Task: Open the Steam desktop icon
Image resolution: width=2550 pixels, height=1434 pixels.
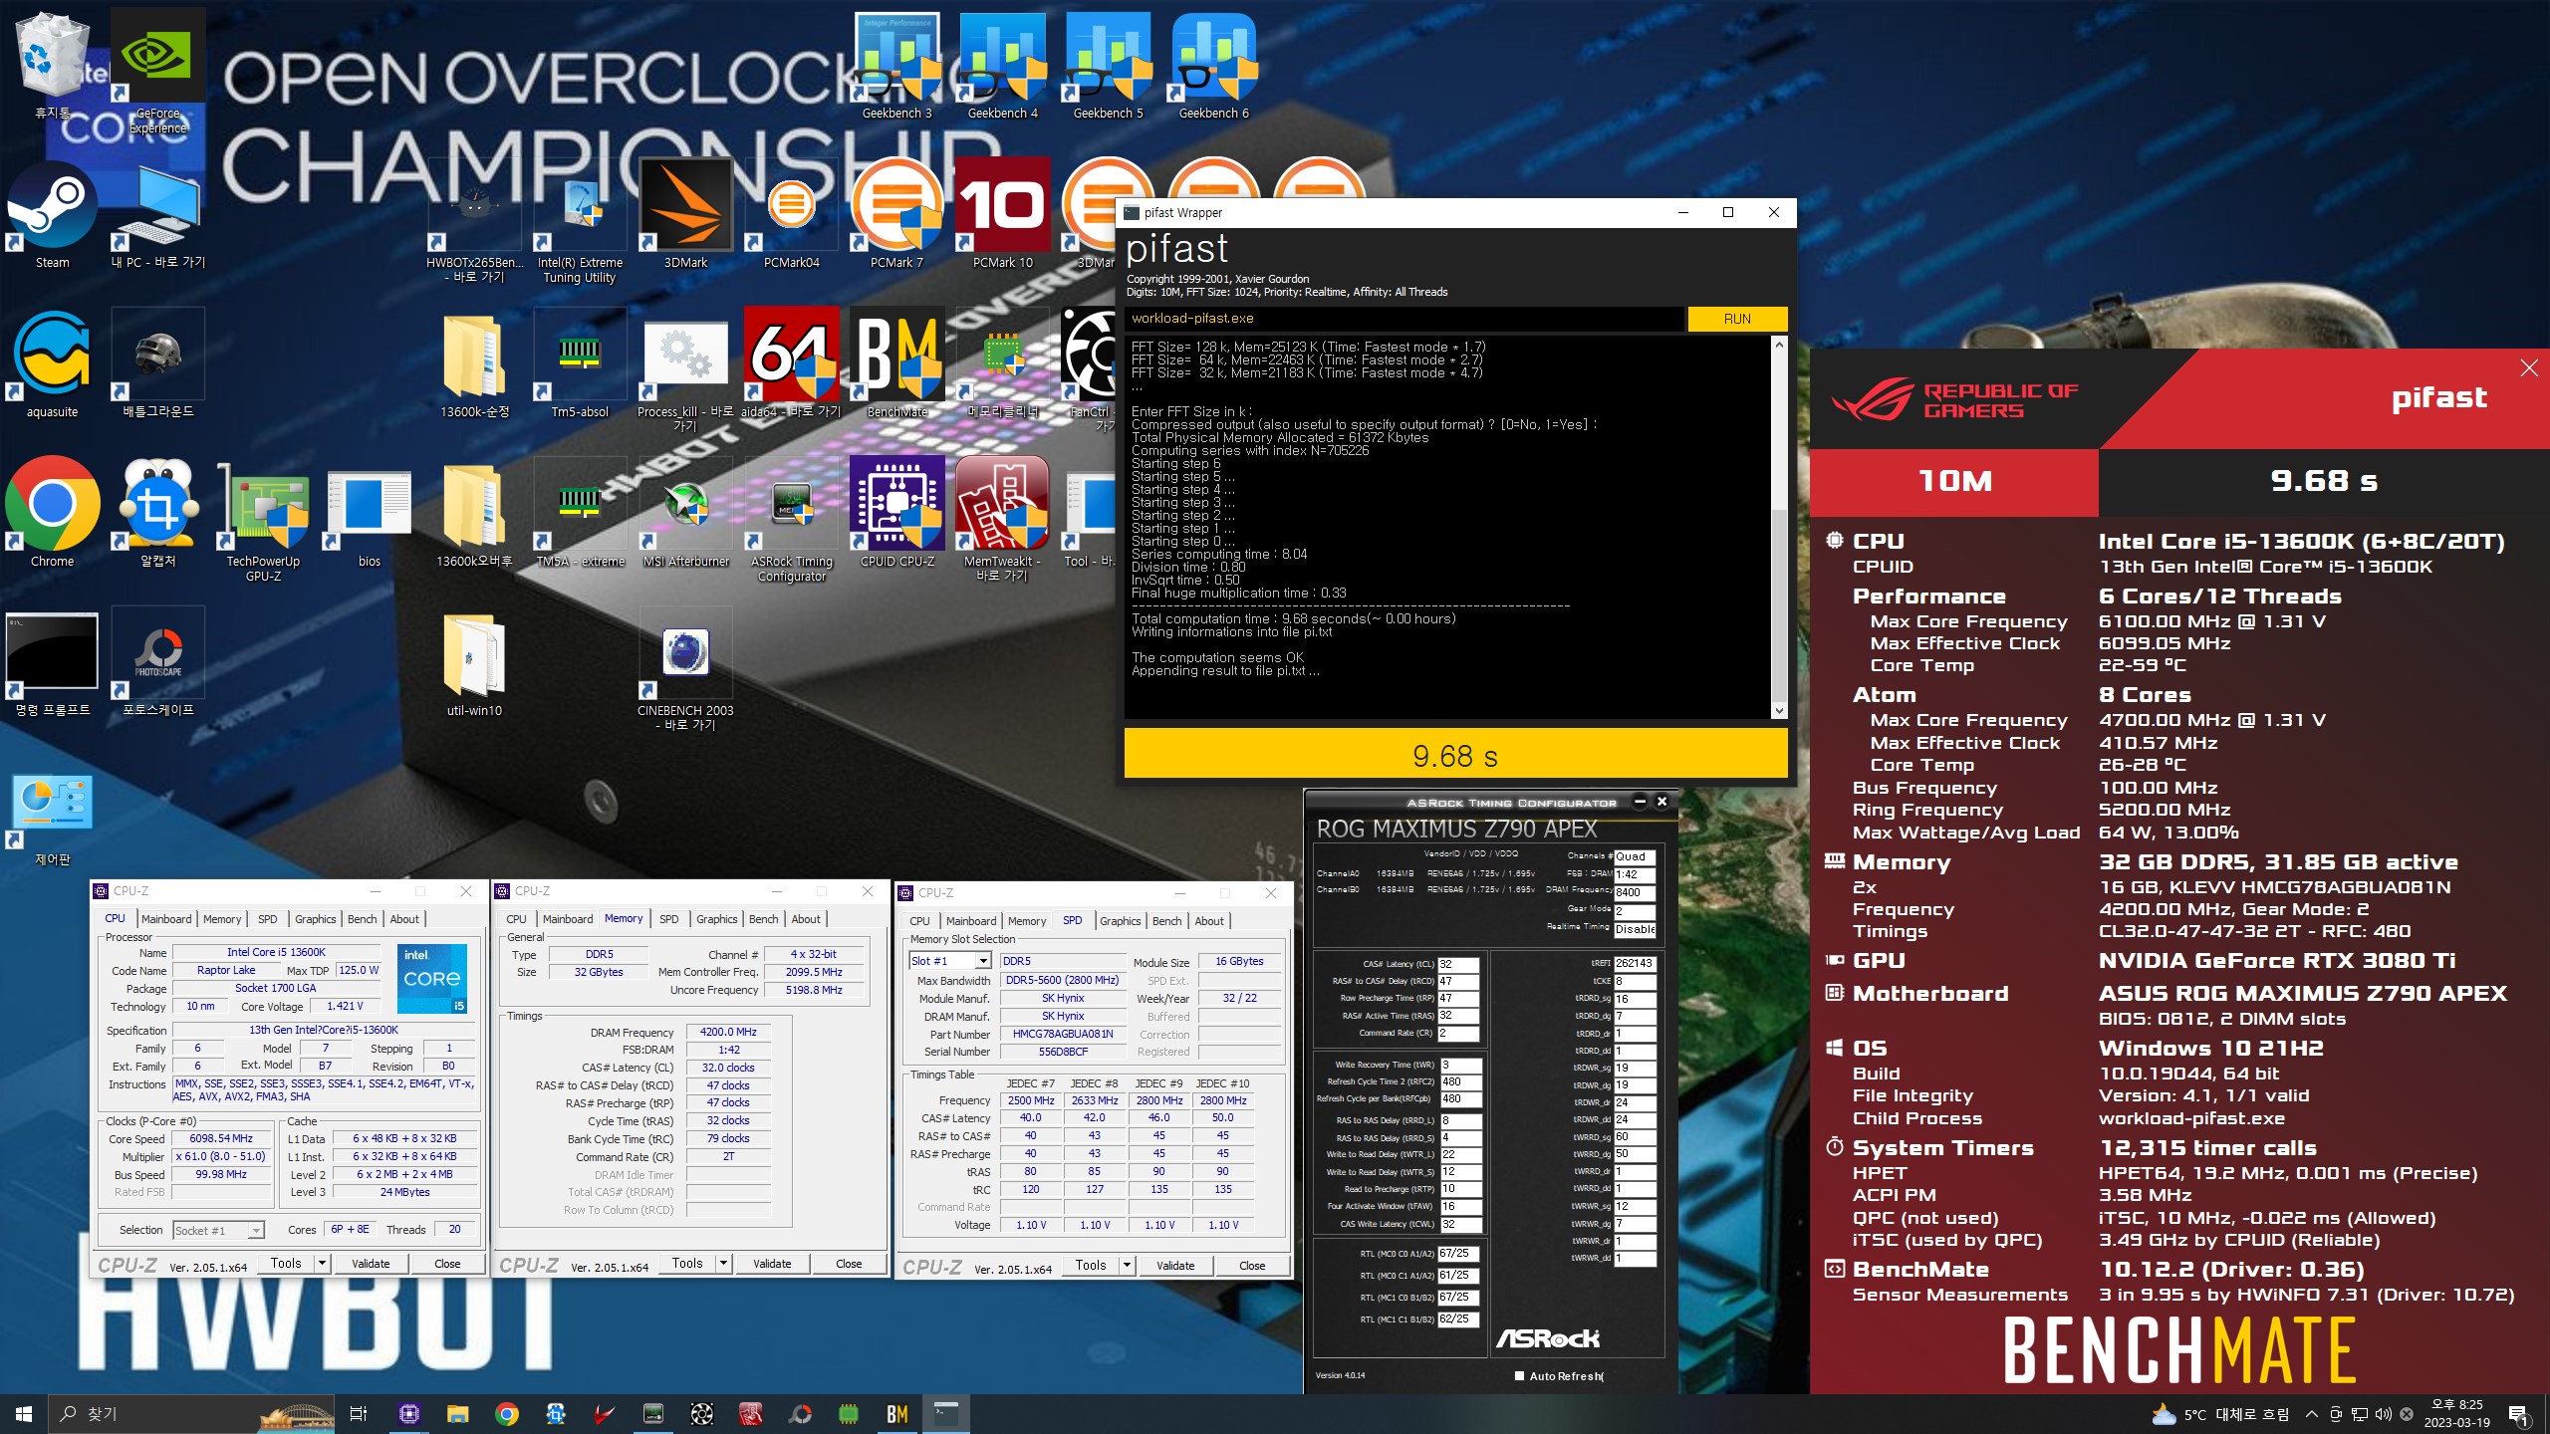Action: tap(52, 214)
